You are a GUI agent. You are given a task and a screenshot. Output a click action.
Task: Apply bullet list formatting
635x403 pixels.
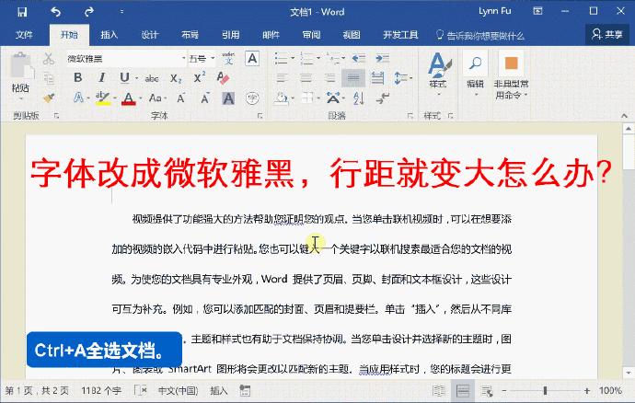click(281, 58)
